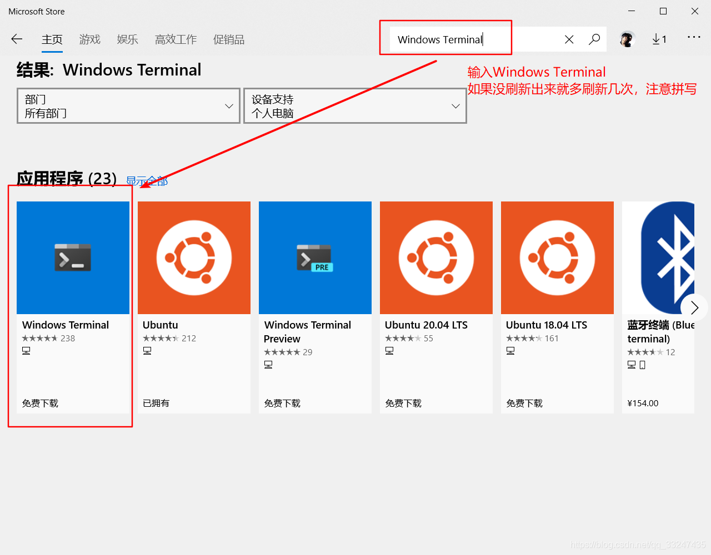The width and height of the screenshot is (711, 555).
Task: Open the Ubuntu app tile image
Action: (x=194, y=258)
